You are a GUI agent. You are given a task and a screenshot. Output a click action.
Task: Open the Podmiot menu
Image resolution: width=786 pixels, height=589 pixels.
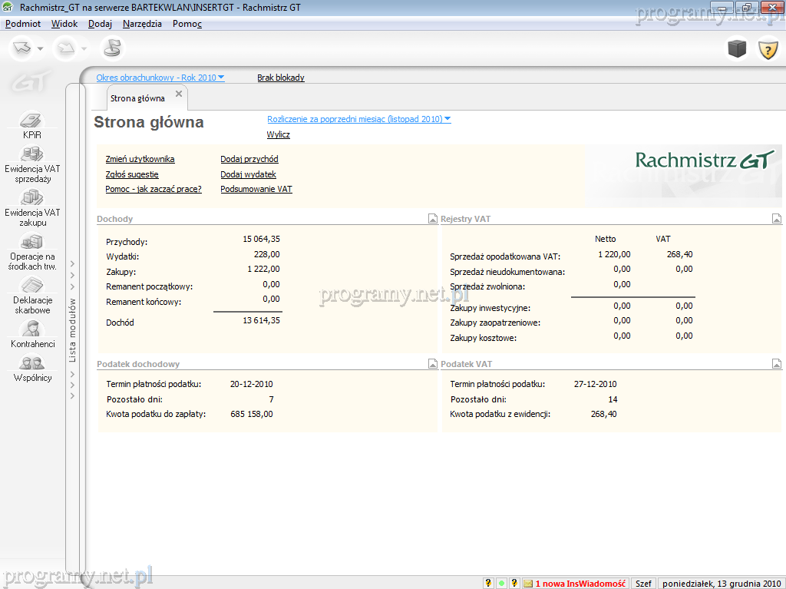coord(23,24)
